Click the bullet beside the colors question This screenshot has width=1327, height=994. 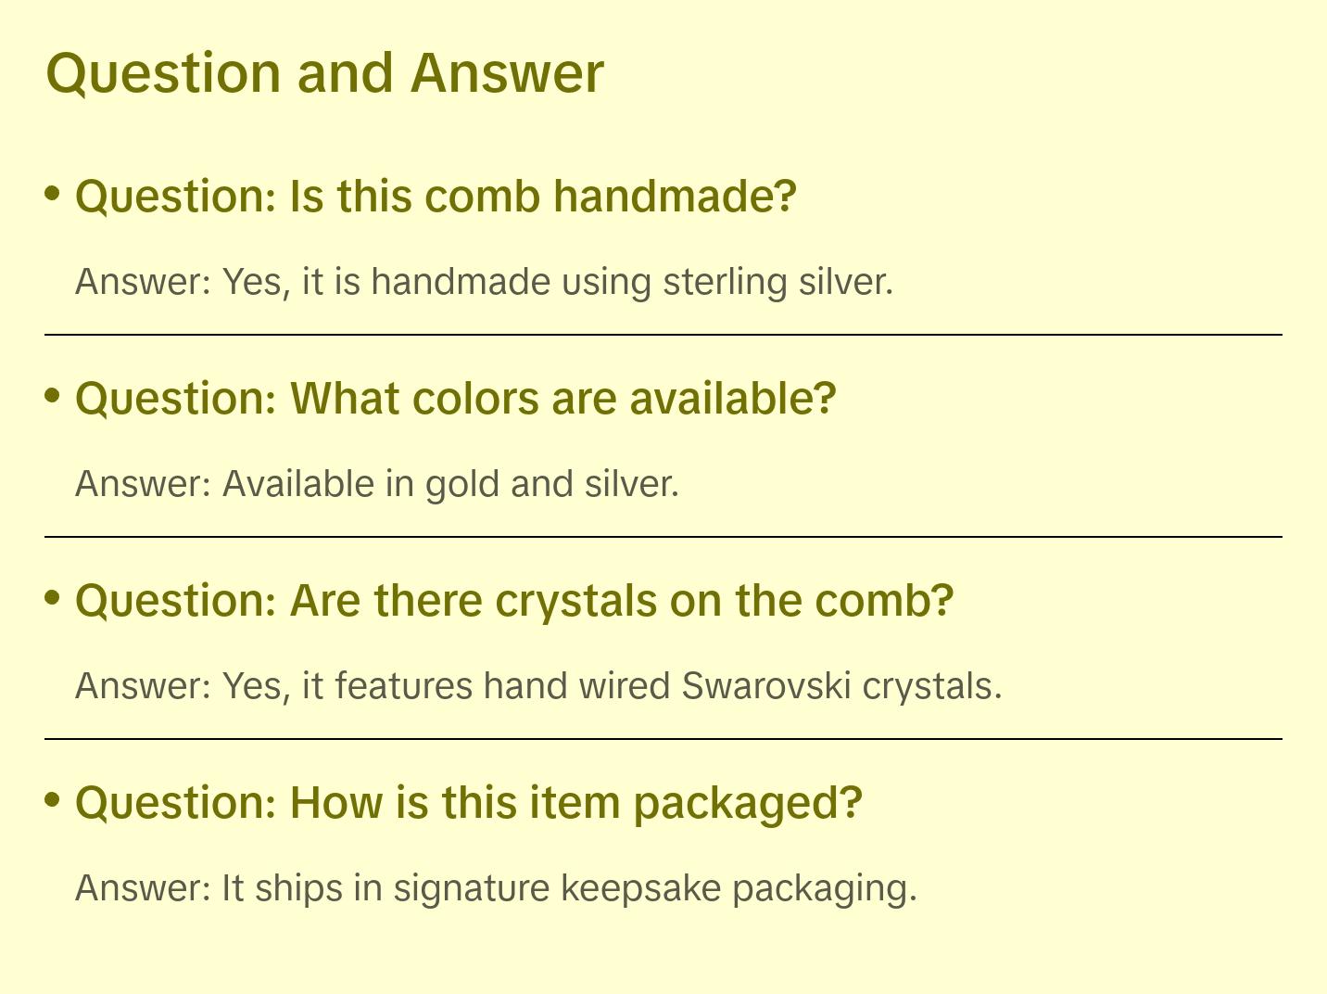coord(53,395)
